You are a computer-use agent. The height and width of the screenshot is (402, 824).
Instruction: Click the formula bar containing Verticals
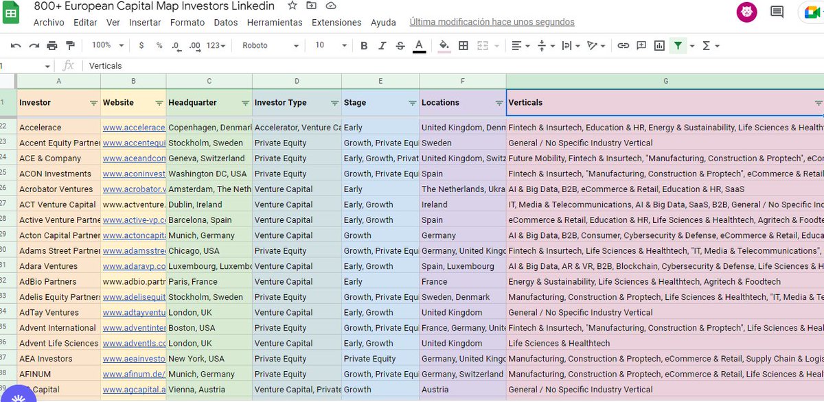coord(453,66)
